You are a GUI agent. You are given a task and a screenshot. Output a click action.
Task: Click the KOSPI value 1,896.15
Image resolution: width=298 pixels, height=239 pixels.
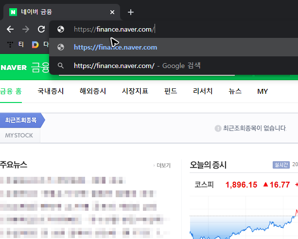point(241,185)
